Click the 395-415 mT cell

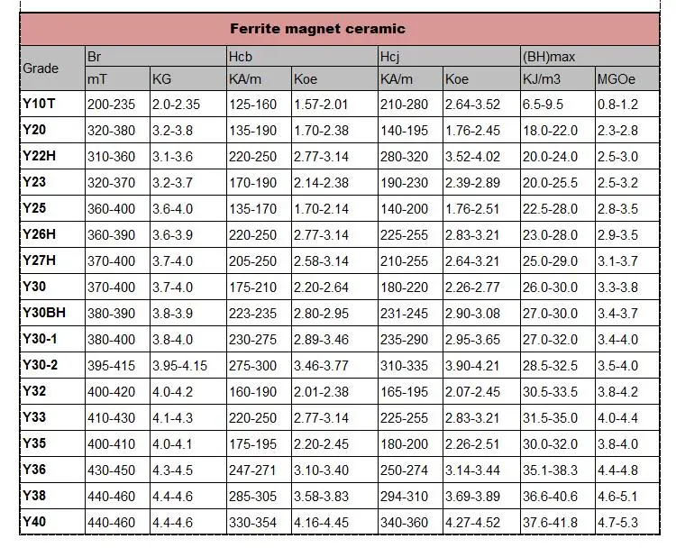[111, 365]
